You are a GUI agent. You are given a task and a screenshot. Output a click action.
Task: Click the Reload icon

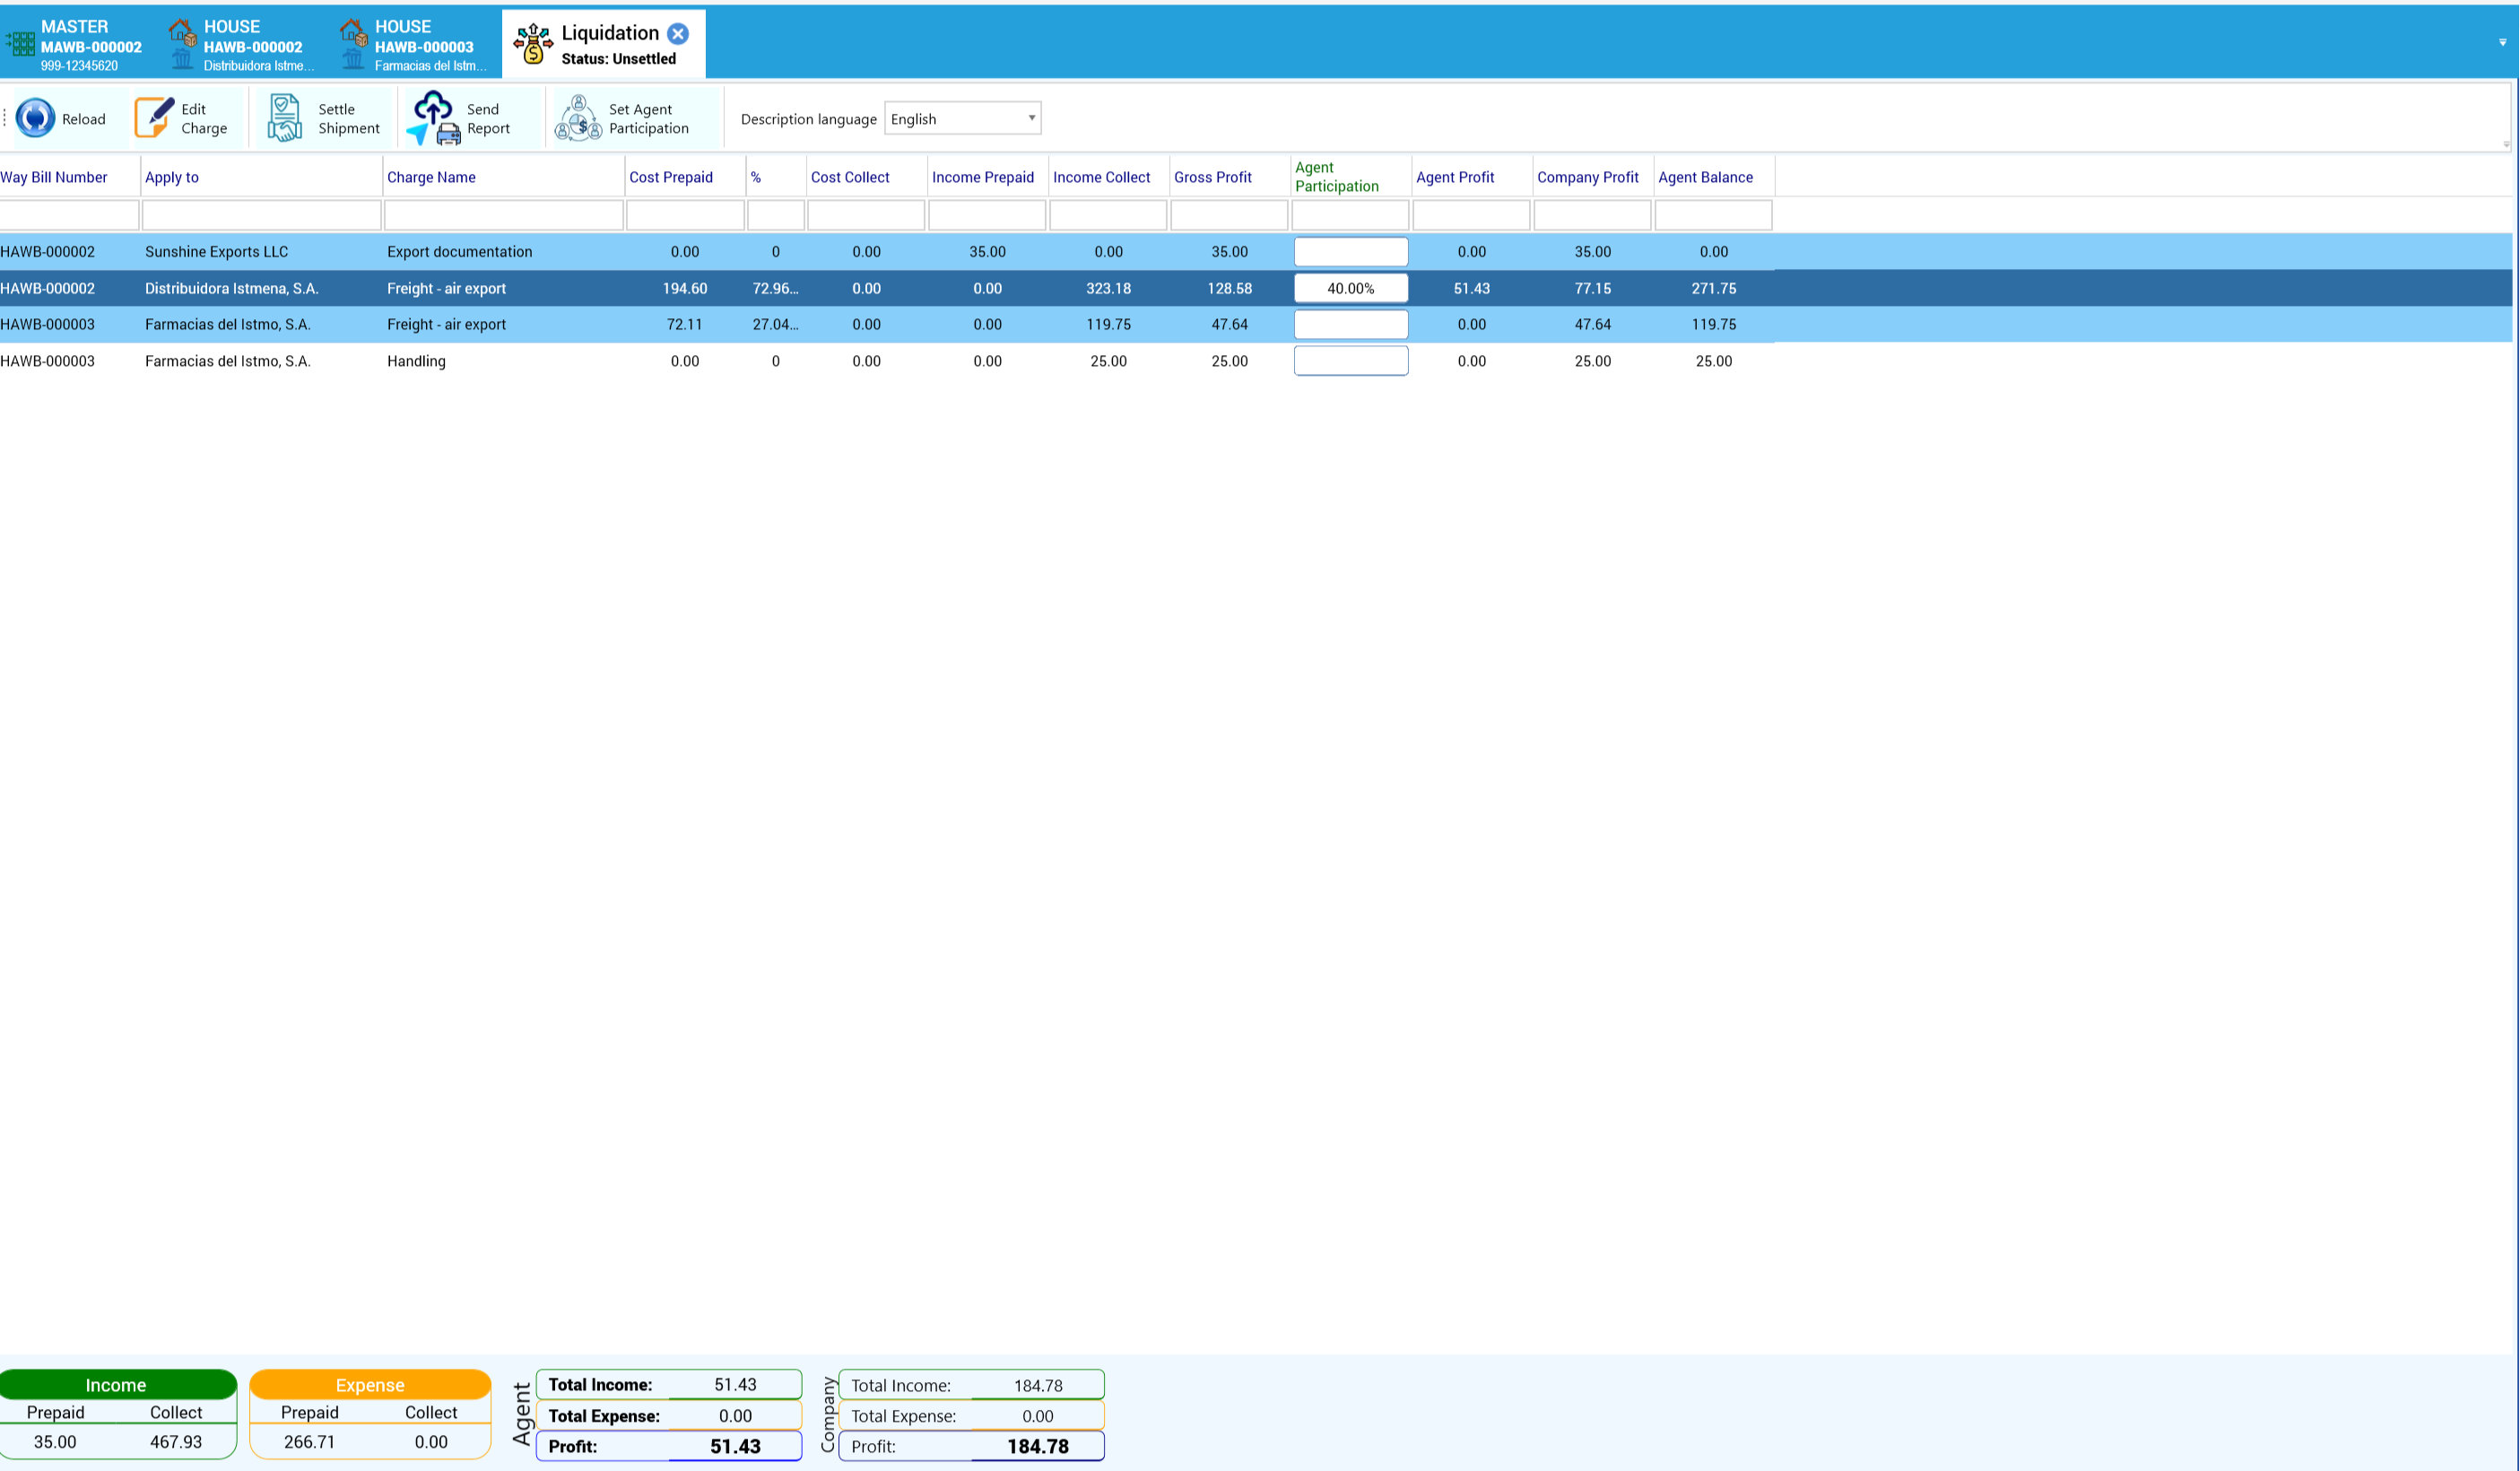tap(35, 118)
